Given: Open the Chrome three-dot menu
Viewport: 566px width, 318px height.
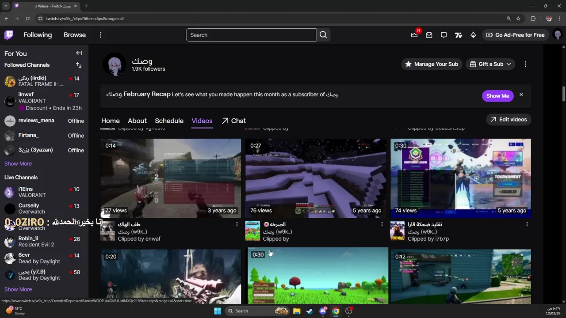Looking at the screenshot, I should [559, 19].
